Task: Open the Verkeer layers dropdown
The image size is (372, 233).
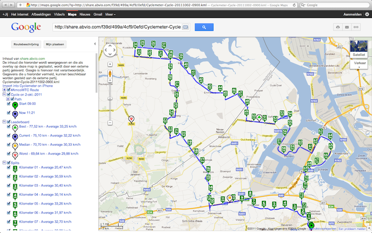Action: pyautogui.click(x=359, y=64)
